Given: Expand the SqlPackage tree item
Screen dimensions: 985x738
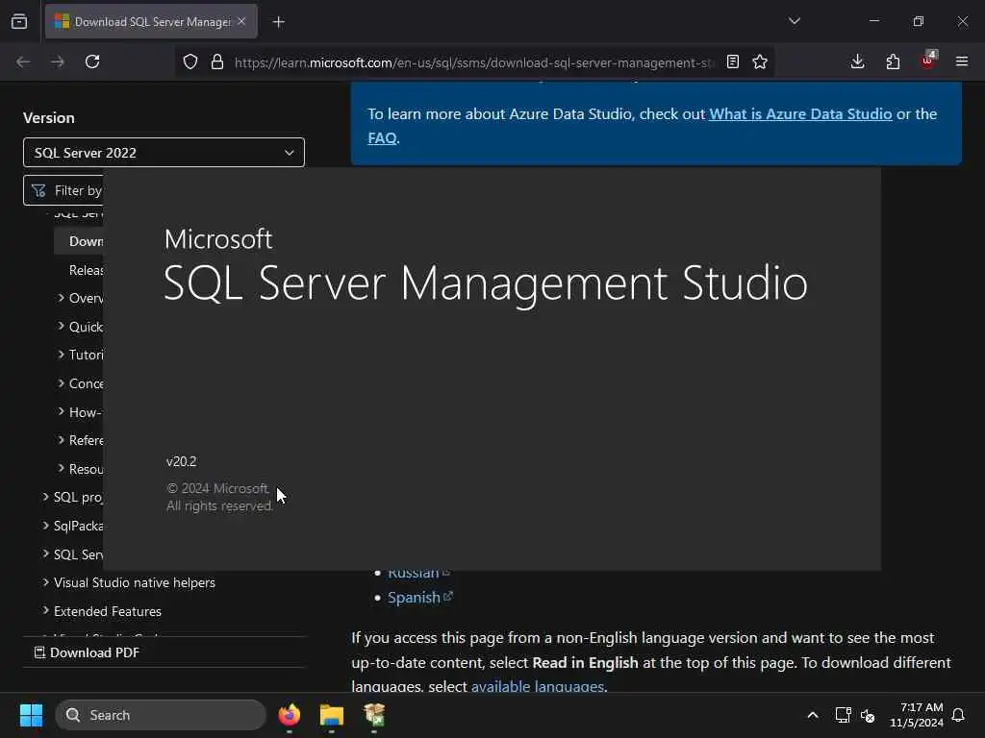Looking at the screenshot, I should pos(46,526).
